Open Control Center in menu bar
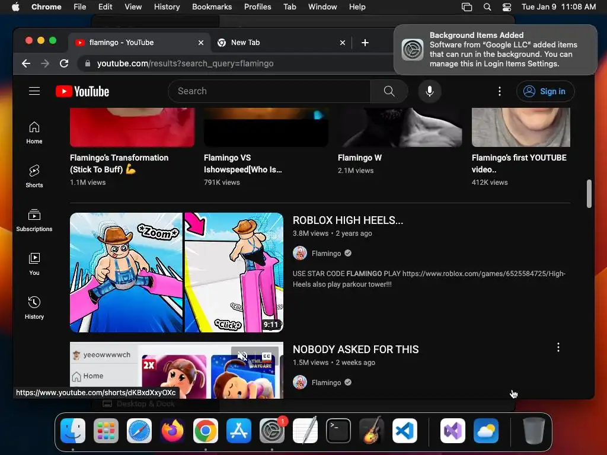Image resolution: width=607 pixels, height=455 pixels. [507, 7]
